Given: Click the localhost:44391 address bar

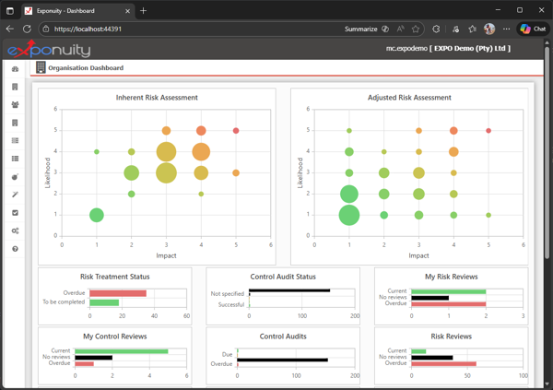Looking at the screenshot, I should point(184,29).
